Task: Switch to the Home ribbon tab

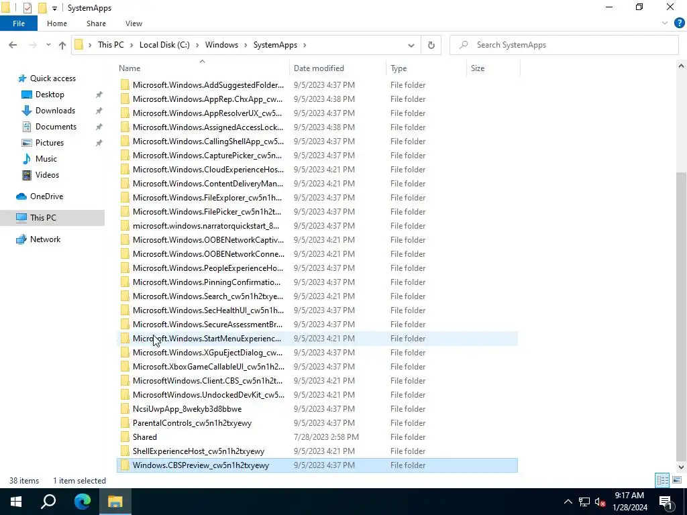Action: pyautogui.click(x=57, y=23)
